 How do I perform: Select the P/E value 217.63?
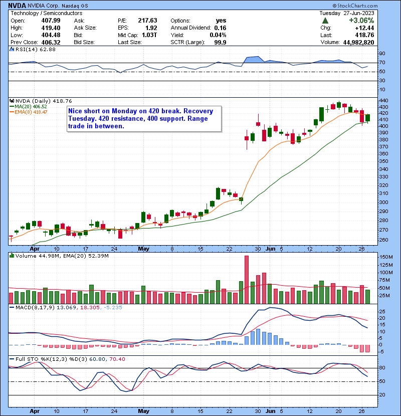tap(147, 21)
